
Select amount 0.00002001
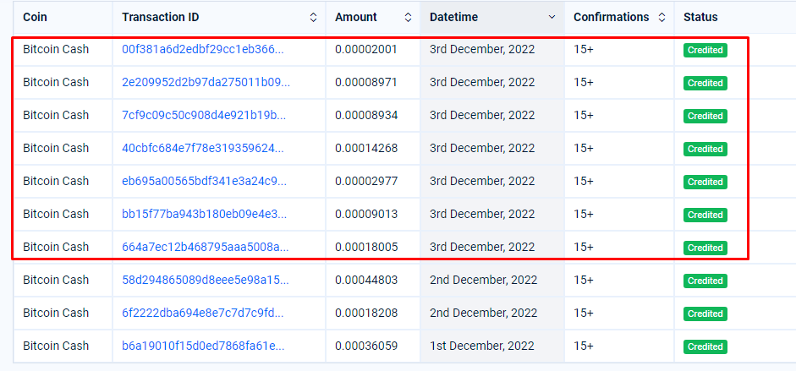(366, 49)
